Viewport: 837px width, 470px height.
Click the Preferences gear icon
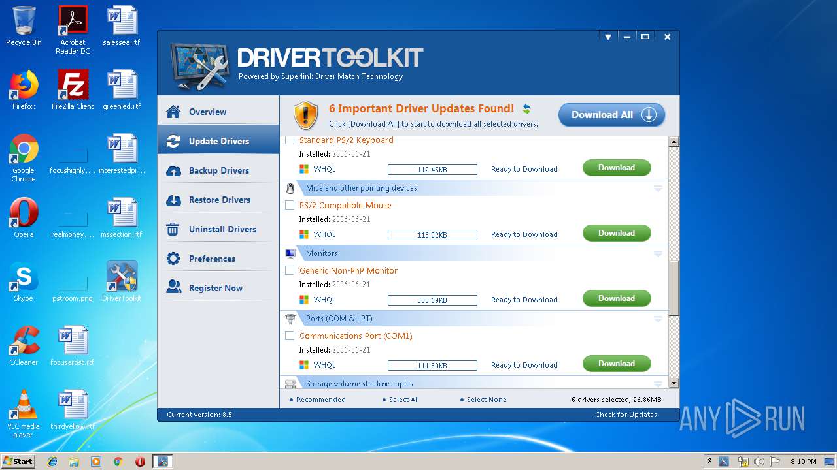[173, 258]
